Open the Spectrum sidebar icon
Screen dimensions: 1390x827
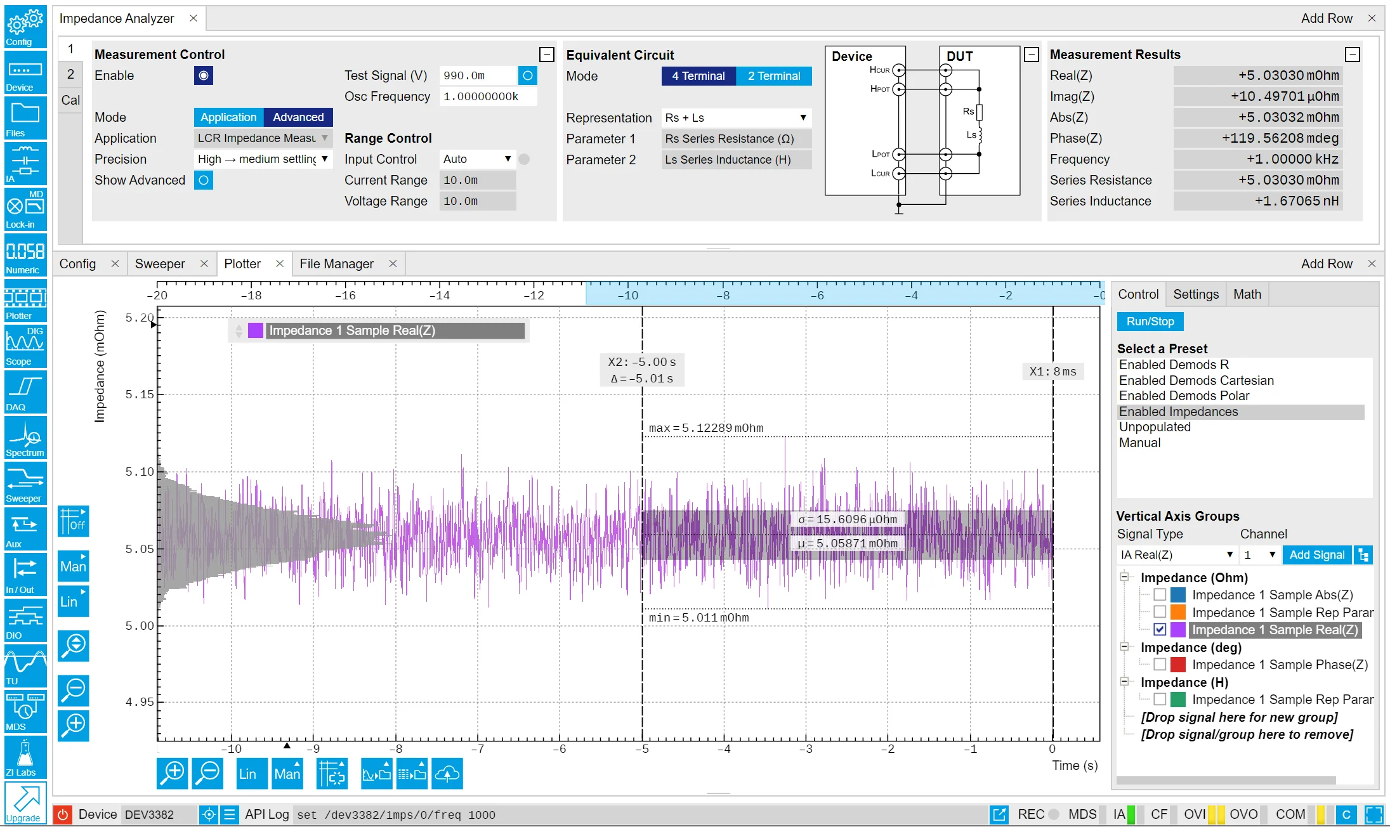coord(25,437)
